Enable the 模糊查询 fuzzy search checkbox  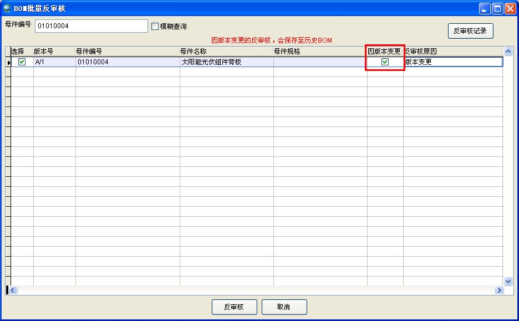point(155,26)
